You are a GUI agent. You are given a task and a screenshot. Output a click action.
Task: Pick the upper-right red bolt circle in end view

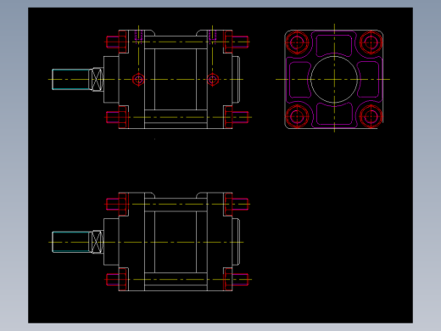371,42
